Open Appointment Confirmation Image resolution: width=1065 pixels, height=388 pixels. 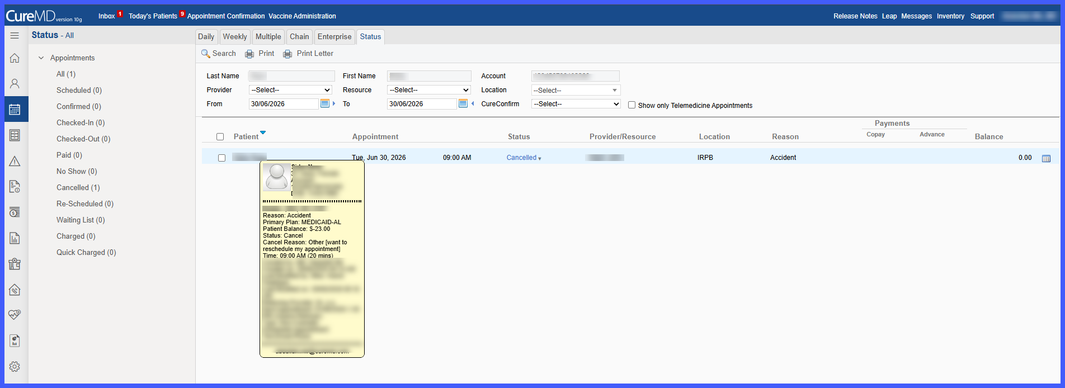226,16
